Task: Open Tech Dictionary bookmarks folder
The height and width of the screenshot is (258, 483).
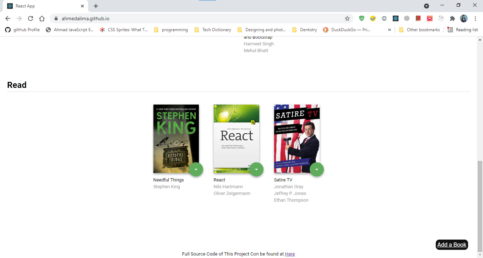Action: coord(213,30)
